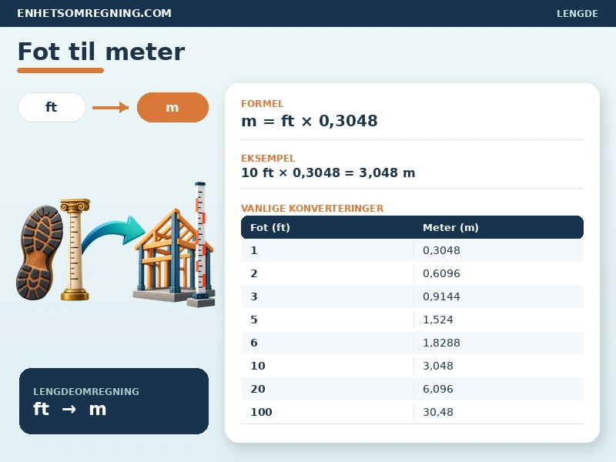This screenshot has width=616, height=462.
Task: Click the 100 feet row value
Action: point(261,412)
